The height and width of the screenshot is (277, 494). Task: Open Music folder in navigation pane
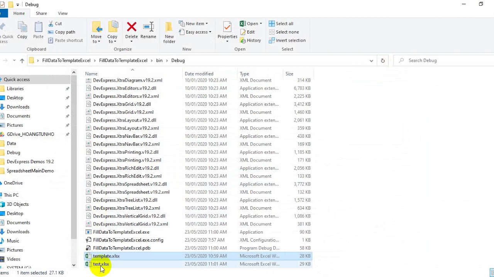pos(13,241)
